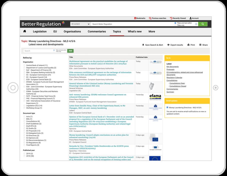Open the Account user icon
The width and height of the screenshot is (227, 176).
190,18
